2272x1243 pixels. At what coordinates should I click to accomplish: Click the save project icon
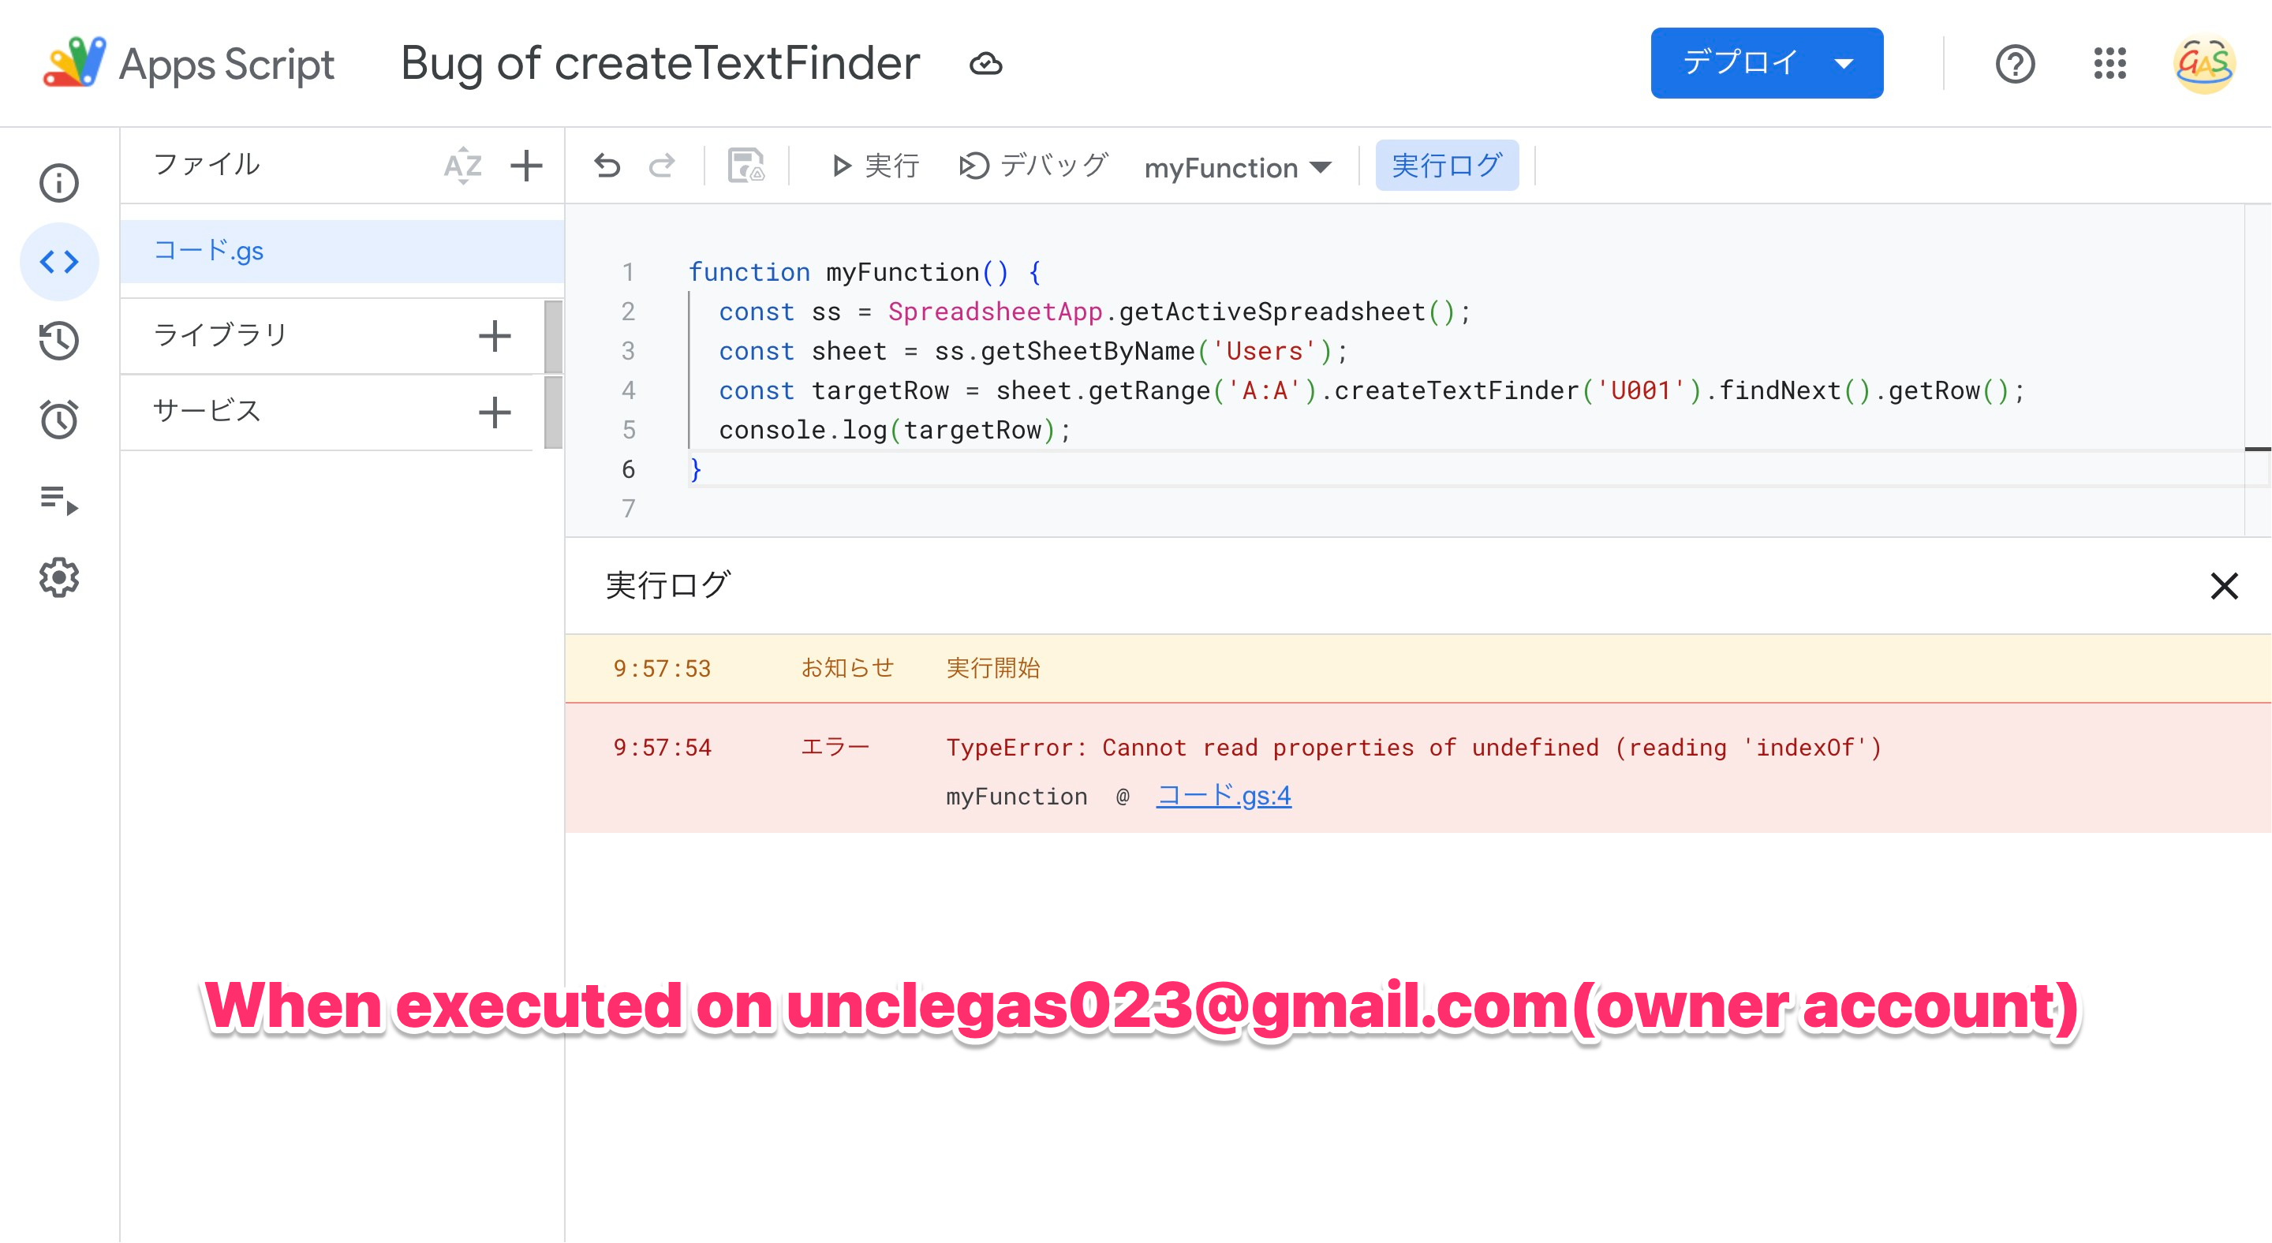click(745, 166)
